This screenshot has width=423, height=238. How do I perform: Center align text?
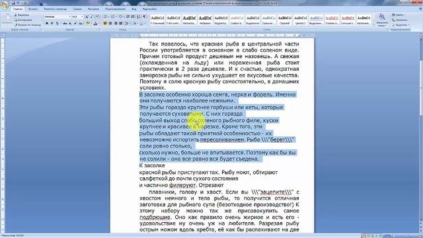pyautogui.click(x=110, y=24)
